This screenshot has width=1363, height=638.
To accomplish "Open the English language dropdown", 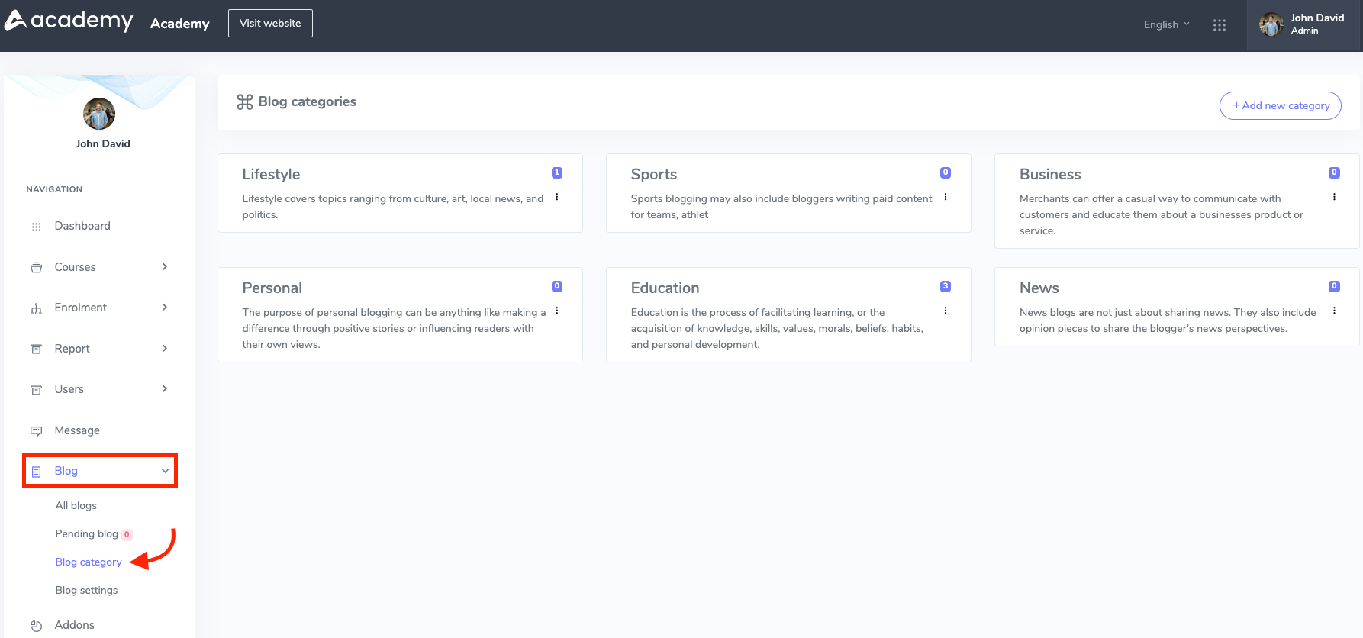I will point(1166,24).
